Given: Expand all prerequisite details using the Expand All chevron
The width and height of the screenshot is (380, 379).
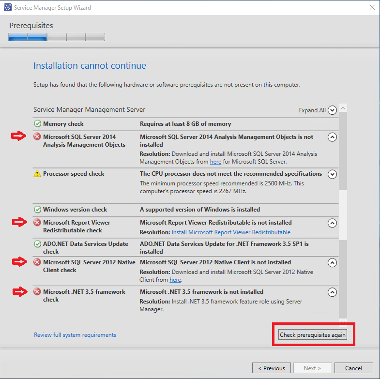Looking at the screenshot, I should pyautogui.click(x=332, y=110).
